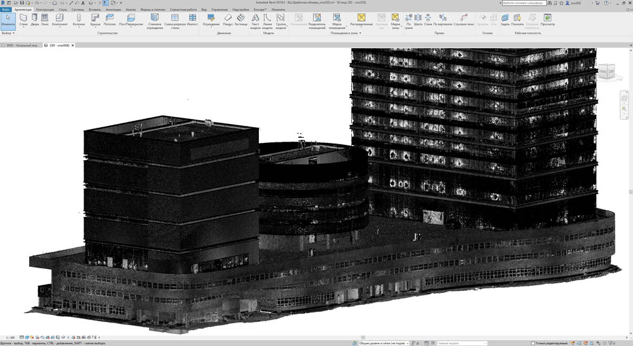Switch to the Сталь ribbon tab

click(63, 9)
